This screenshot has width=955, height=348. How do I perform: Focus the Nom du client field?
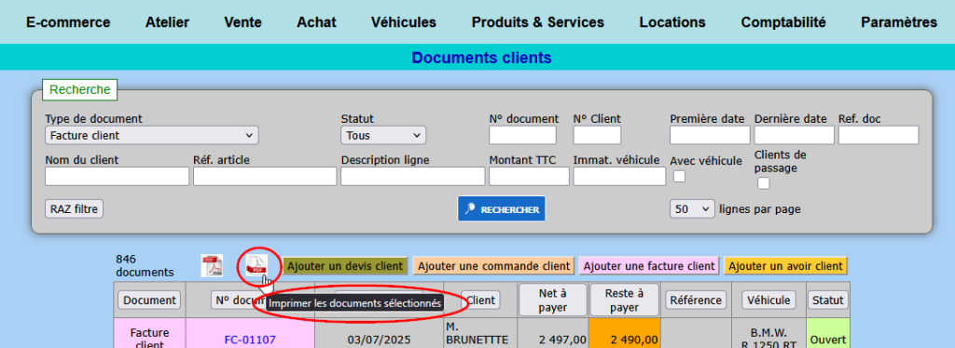(117, 176)
